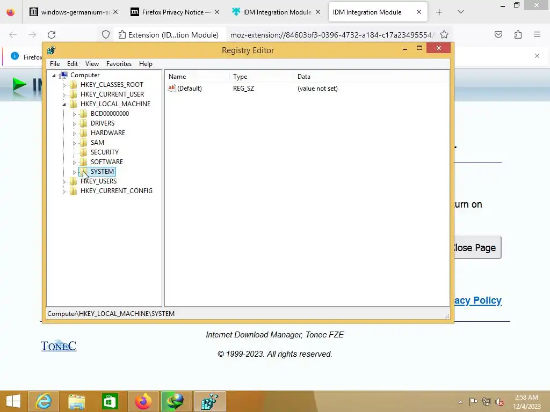Open the File menu in Registry Editor
The width and height of the screenshot is (550, 412).
pyautogui.click(x=55, y=64)
